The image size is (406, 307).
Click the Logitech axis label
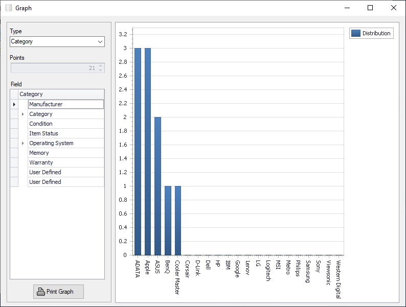click(x=268, y=271)
